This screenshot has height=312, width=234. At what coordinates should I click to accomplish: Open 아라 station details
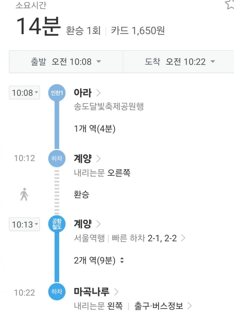[x=87, y=93]
